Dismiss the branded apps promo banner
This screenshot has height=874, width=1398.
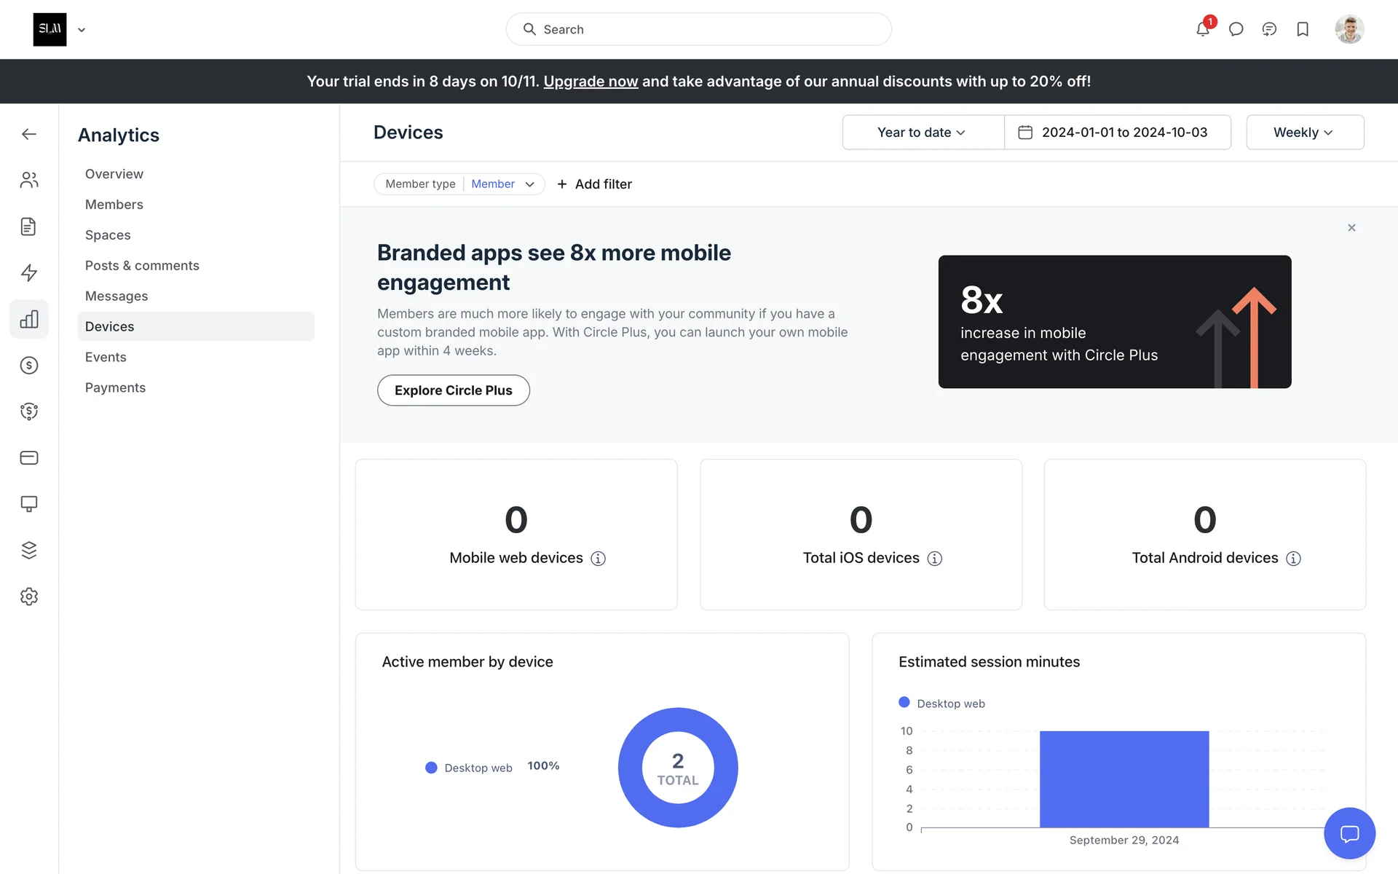coord(1351,228)
